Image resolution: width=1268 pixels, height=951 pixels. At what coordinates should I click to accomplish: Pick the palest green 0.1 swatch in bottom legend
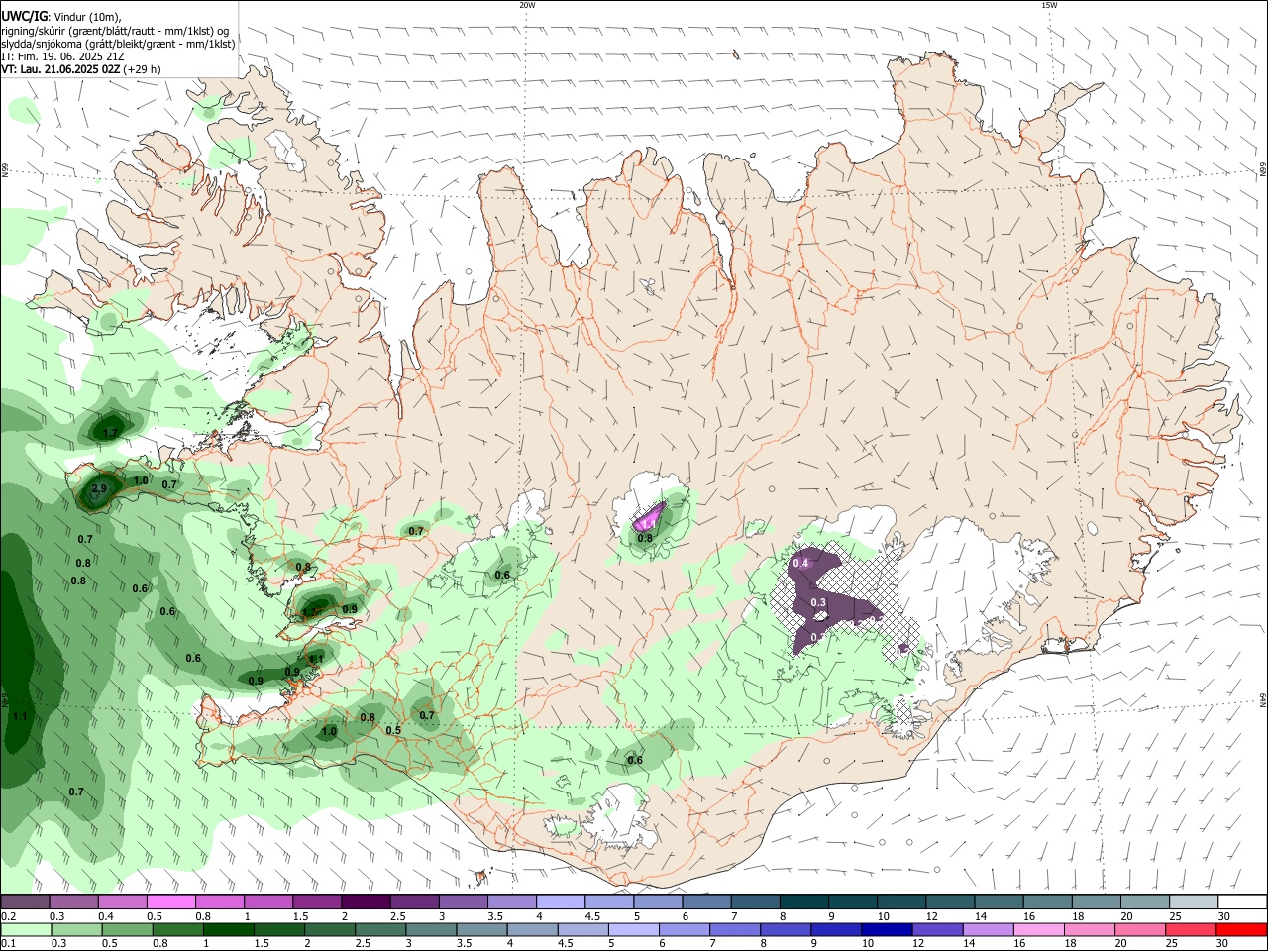26,930
